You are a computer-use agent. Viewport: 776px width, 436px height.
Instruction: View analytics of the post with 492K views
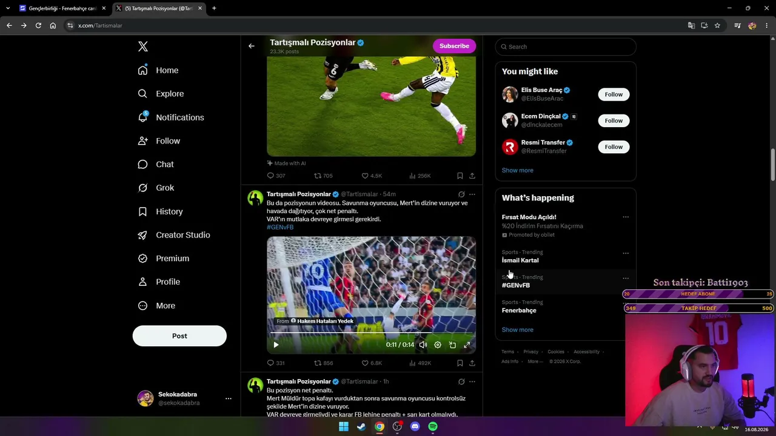pyautogui.click(x=420, y=363)
